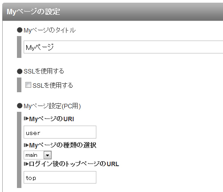This screenshot has width=223, height=192.
Task: Click the bullet icon beside Myページのタイトル
Action: (x=20, y=30)
